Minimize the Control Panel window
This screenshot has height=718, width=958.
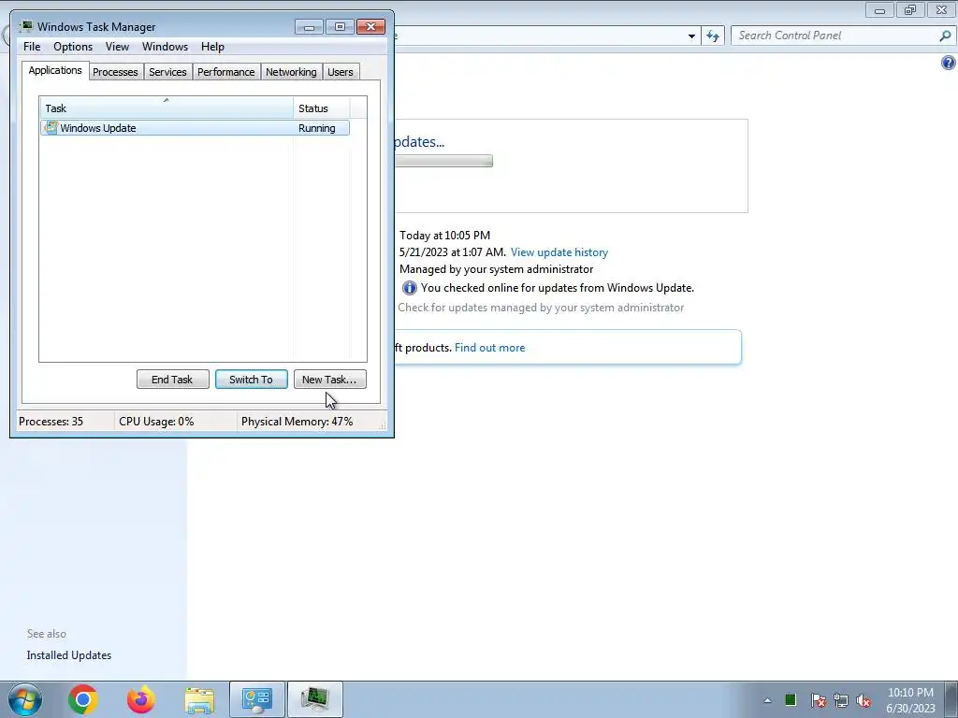pos(879,10)
